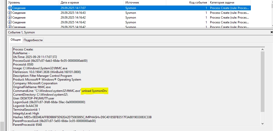Click down arrow of details text scrollbar

click(x=263, y=123)
